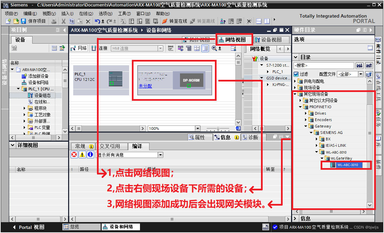Click the 保存项目 save project button
Screen dimensions: 384x233
pyautogui.click(x=34, y=21)
